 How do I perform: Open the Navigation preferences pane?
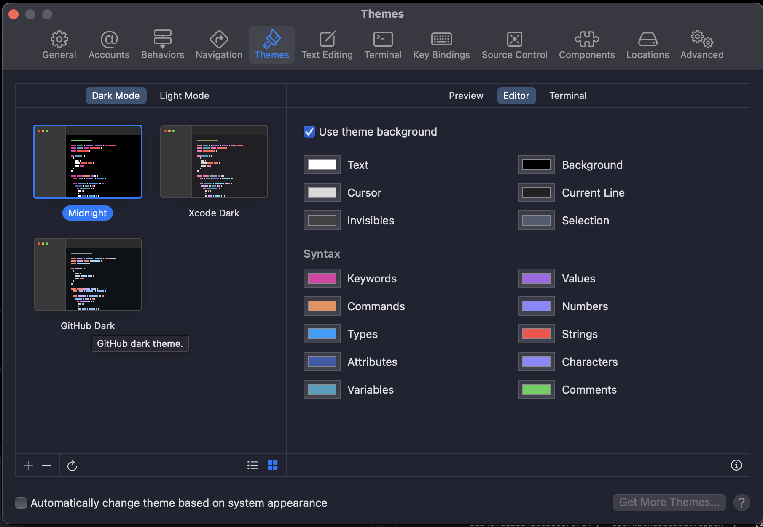coord(219,45)
